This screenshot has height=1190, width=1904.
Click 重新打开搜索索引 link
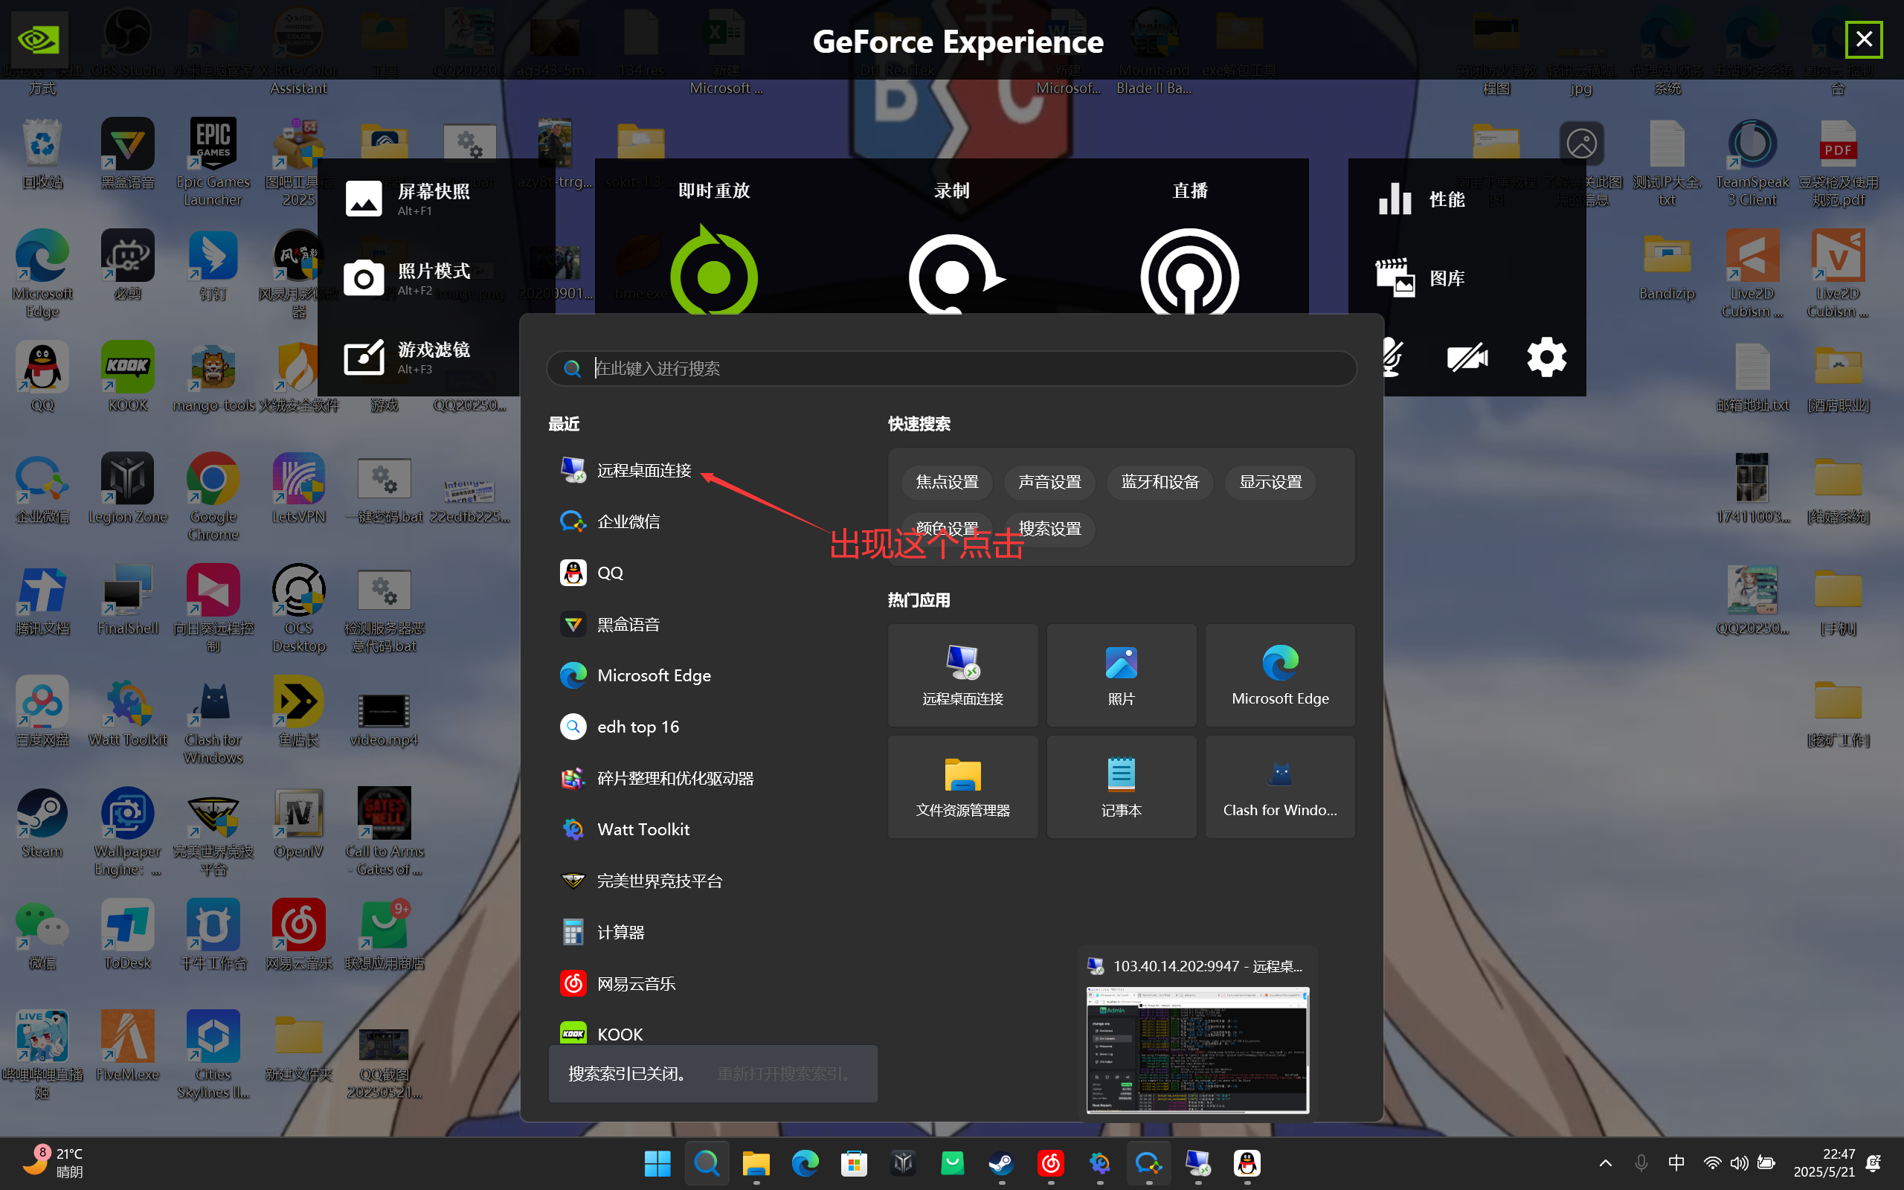[785, 1073]
